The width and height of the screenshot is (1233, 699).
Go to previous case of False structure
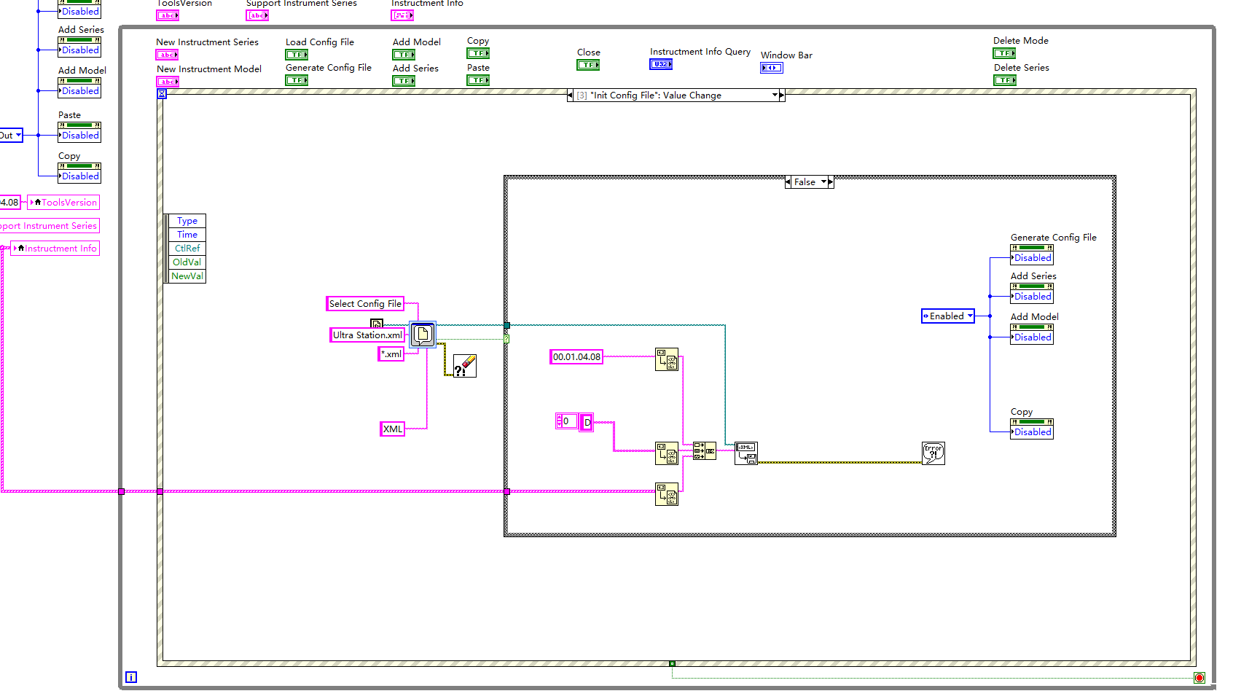click(788, 182)
